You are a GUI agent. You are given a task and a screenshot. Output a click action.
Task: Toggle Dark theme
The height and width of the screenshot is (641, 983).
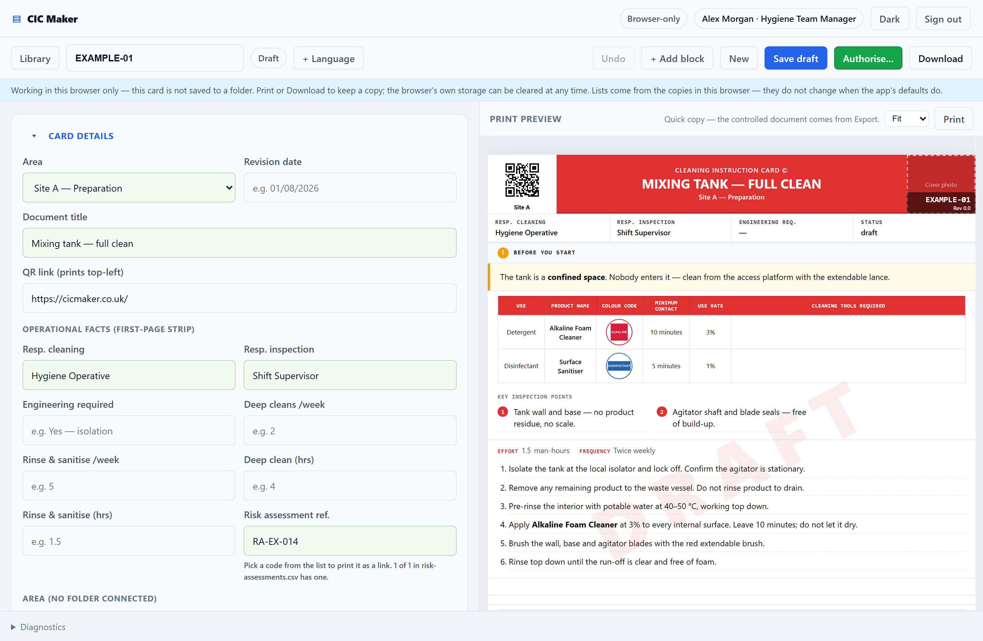[889, 19]
